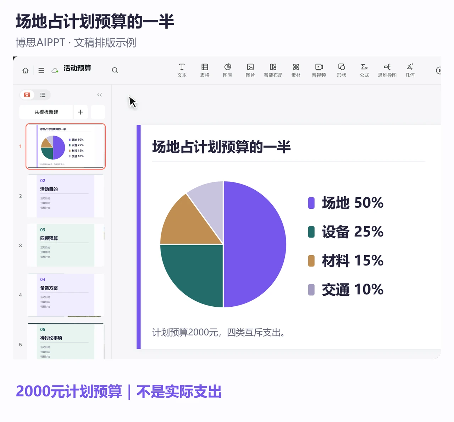Check the cloud sync status icon
The image size is (454, 422).
tap(55, 70)
